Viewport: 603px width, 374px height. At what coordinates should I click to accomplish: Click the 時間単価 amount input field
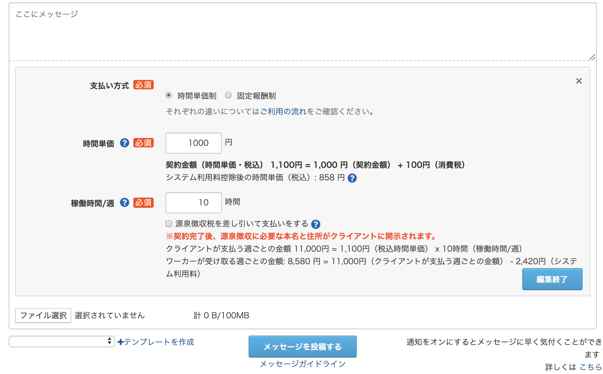pos(194,143)
